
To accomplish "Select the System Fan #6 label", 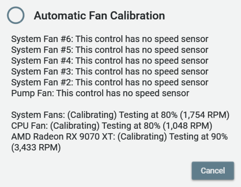I will pos(42,39).
